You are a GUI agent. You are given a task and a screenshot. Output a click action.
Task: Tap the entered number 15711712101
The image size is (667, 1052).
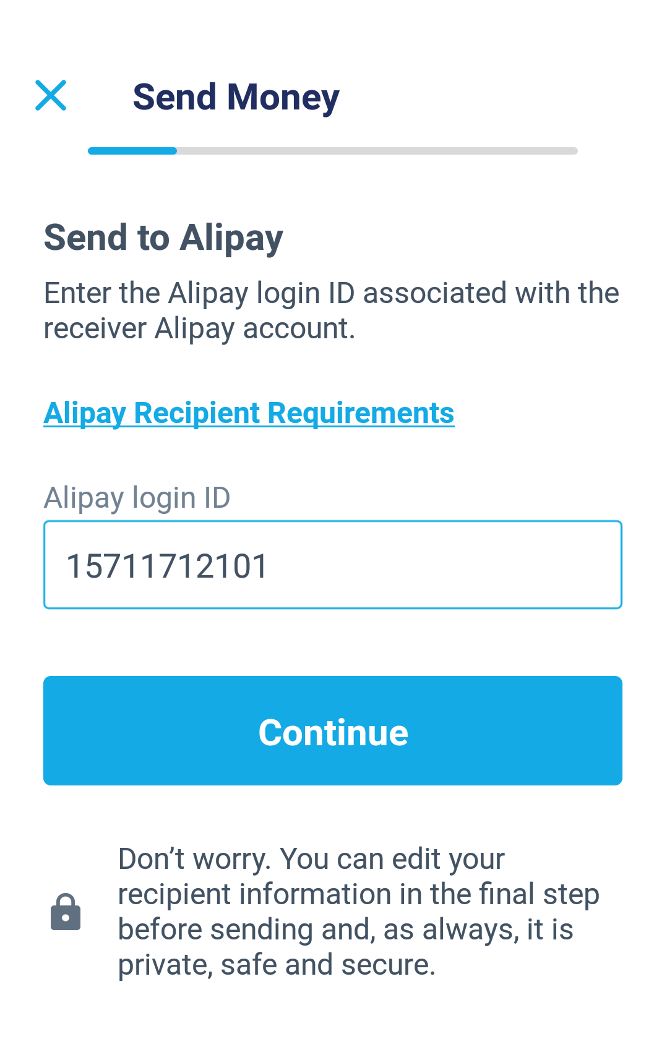[167, 566]
